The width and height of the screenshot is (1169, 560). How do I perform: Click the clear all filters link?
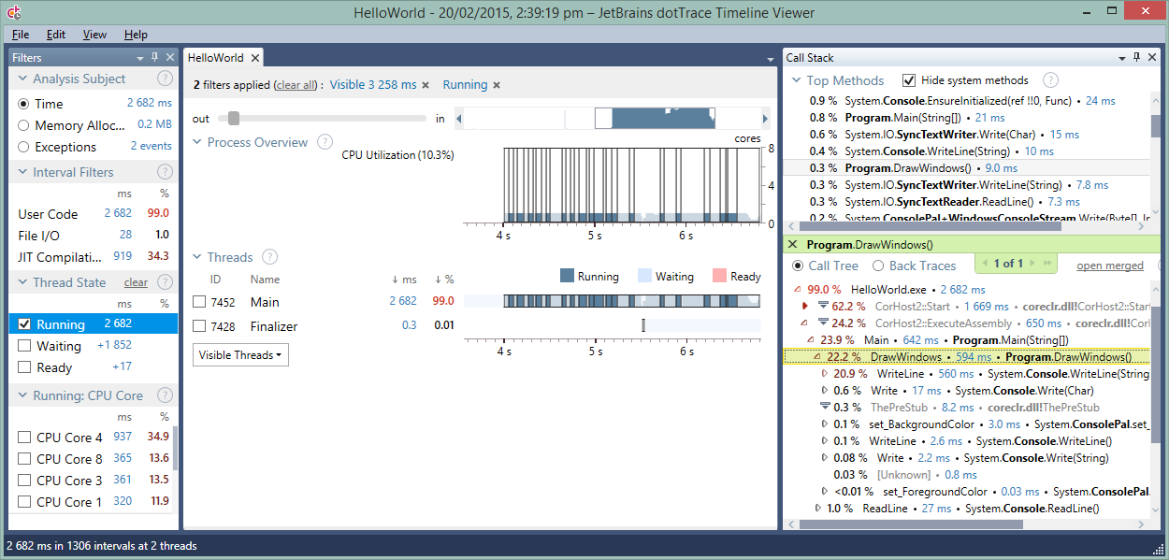296,85
